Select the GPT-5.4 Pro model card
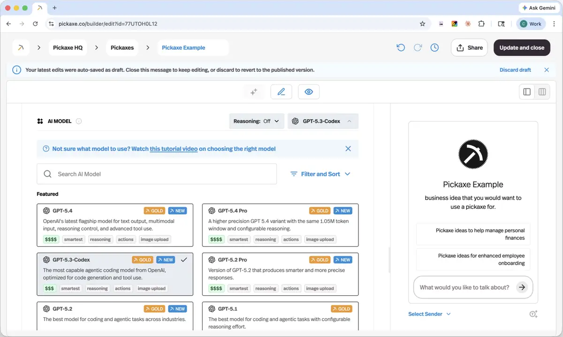Viewport: 563px width, 337px height. coord(280,225)
